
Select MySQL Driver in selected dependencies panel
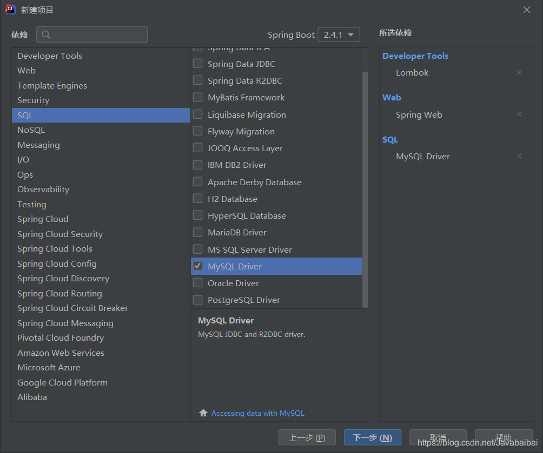click(423, 157)
